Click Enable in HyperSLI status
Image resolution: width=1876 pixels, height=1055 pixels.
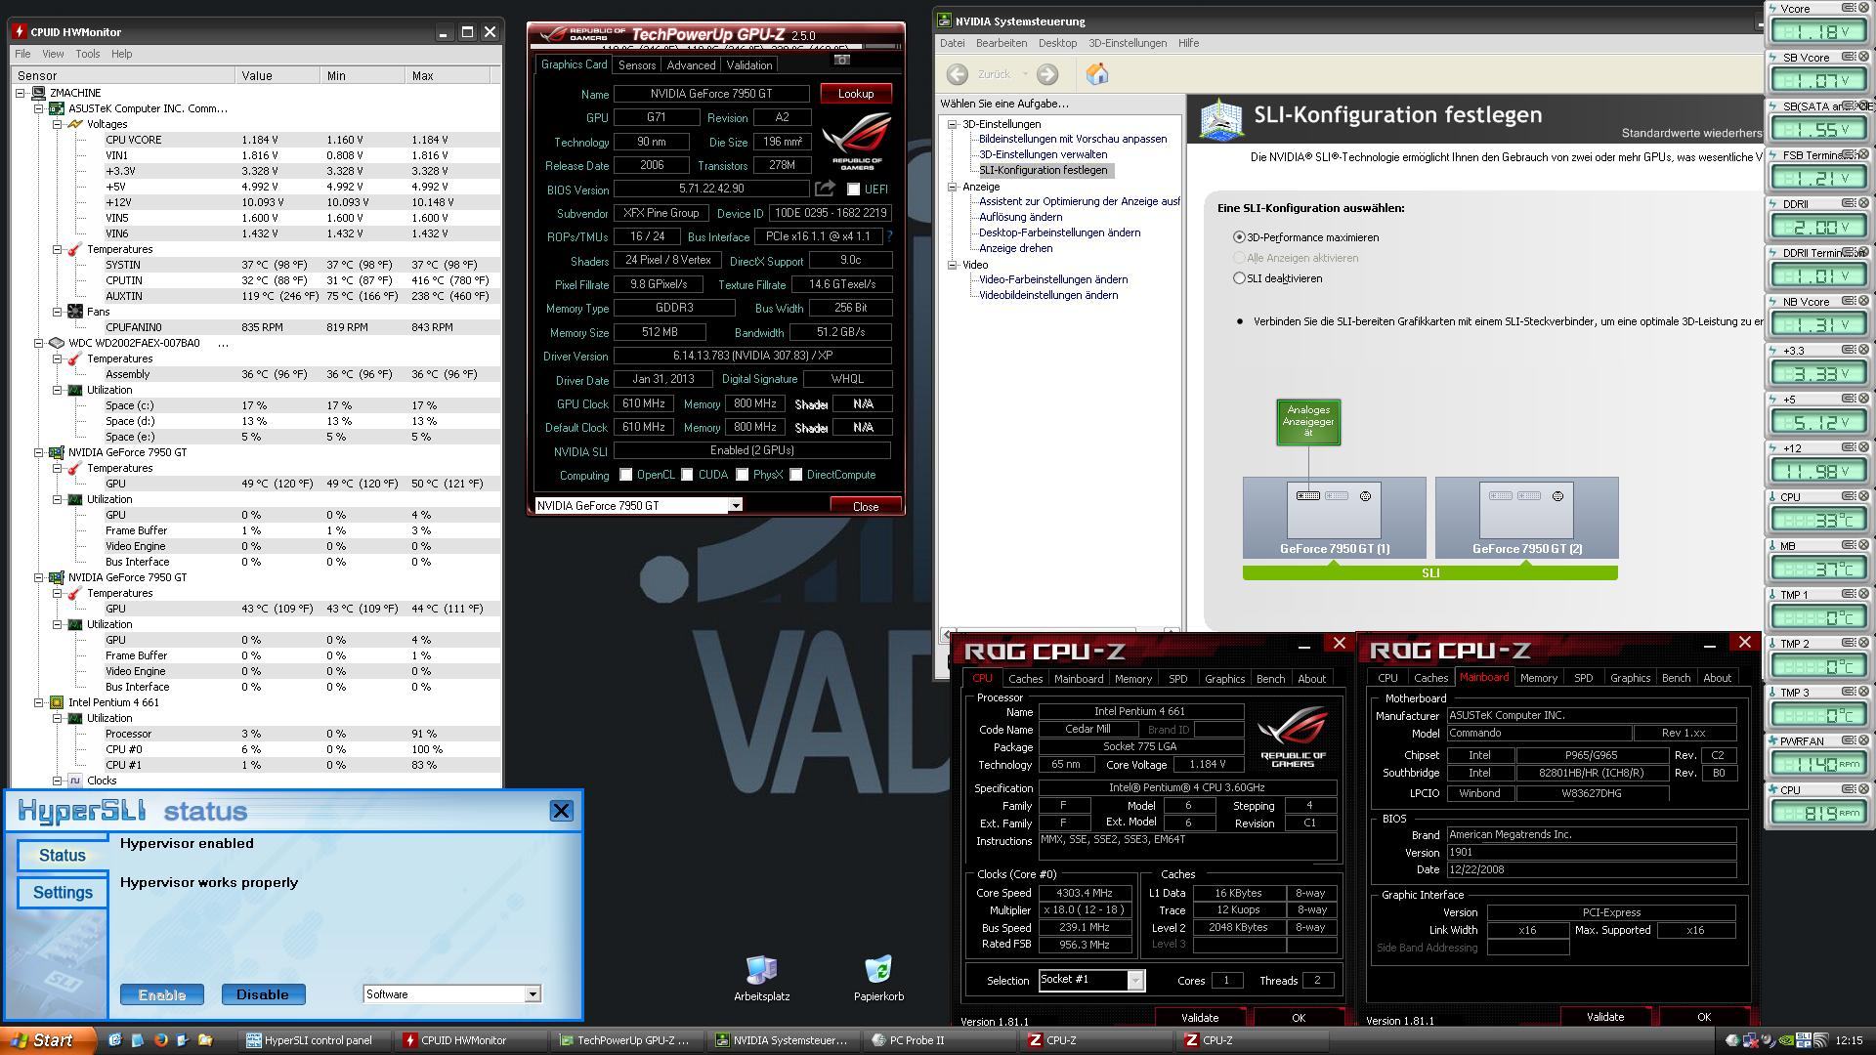162,994
